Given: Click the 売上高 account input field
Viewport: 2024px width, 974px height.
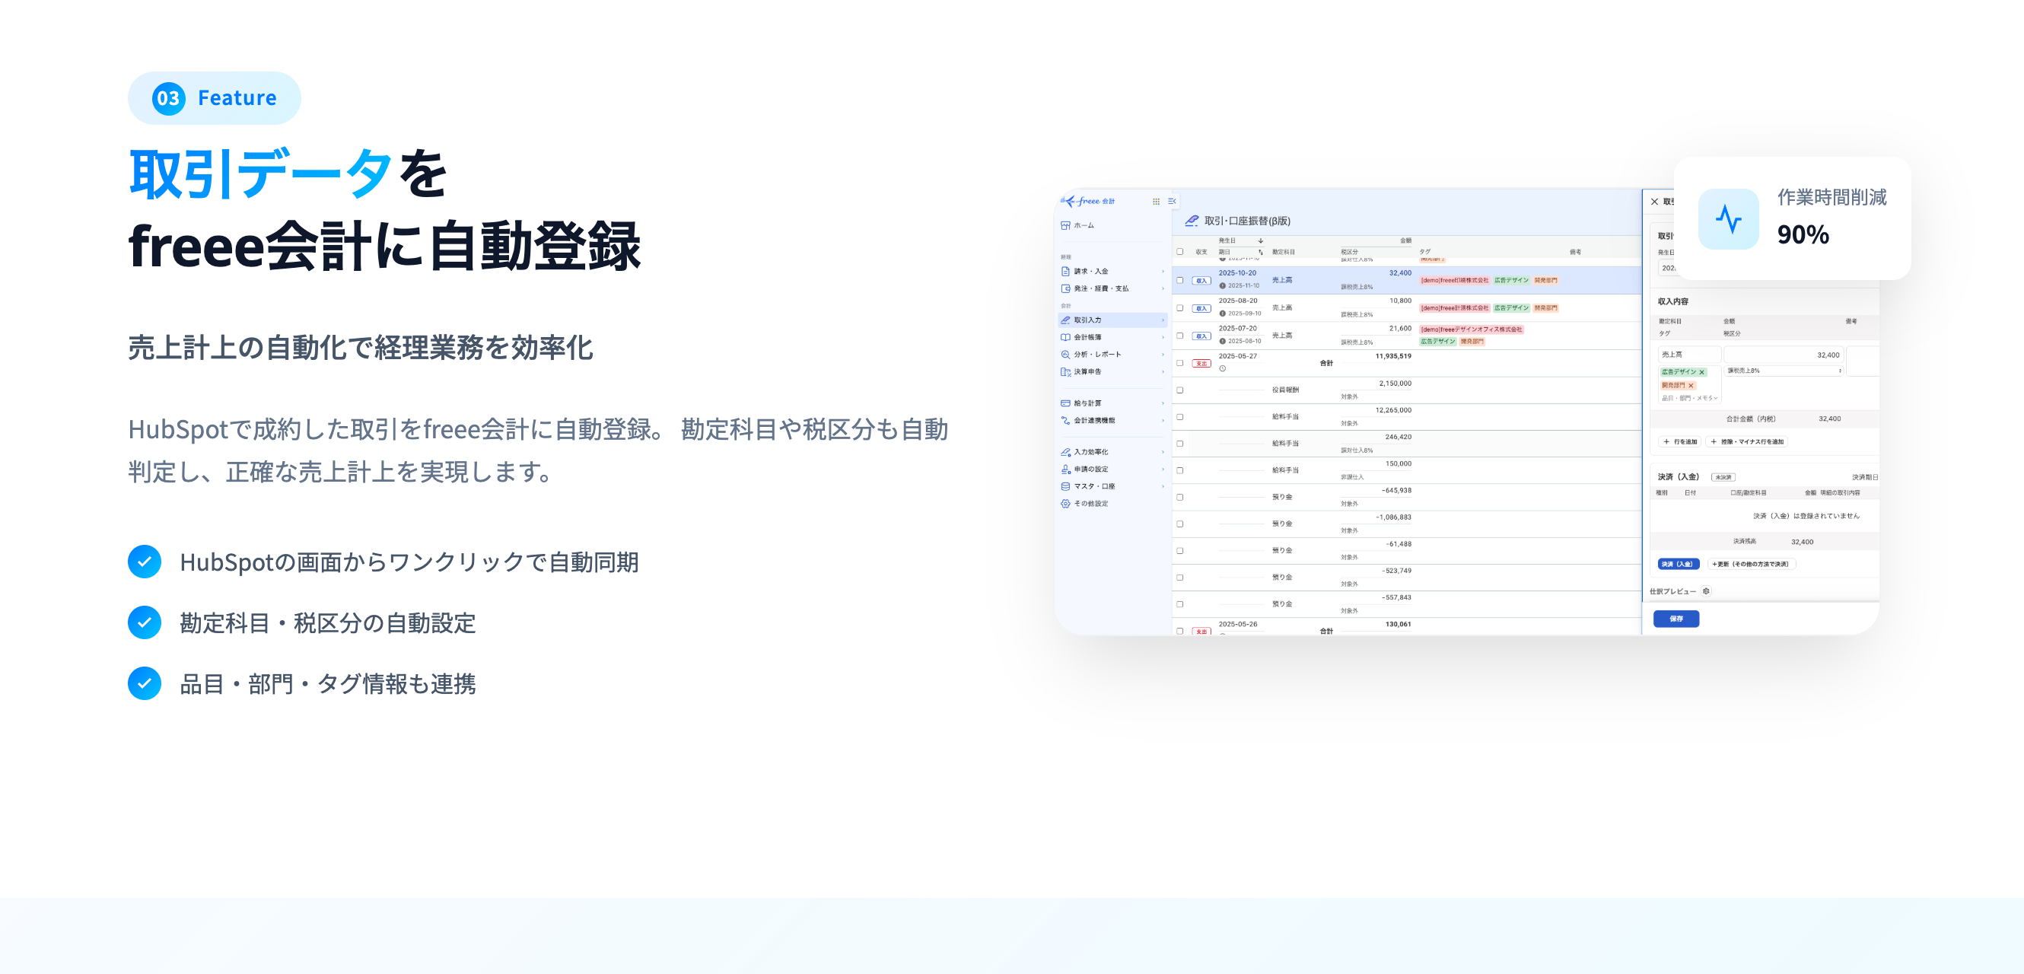Looking at the screenshot, I should [x=1689, y=355].
